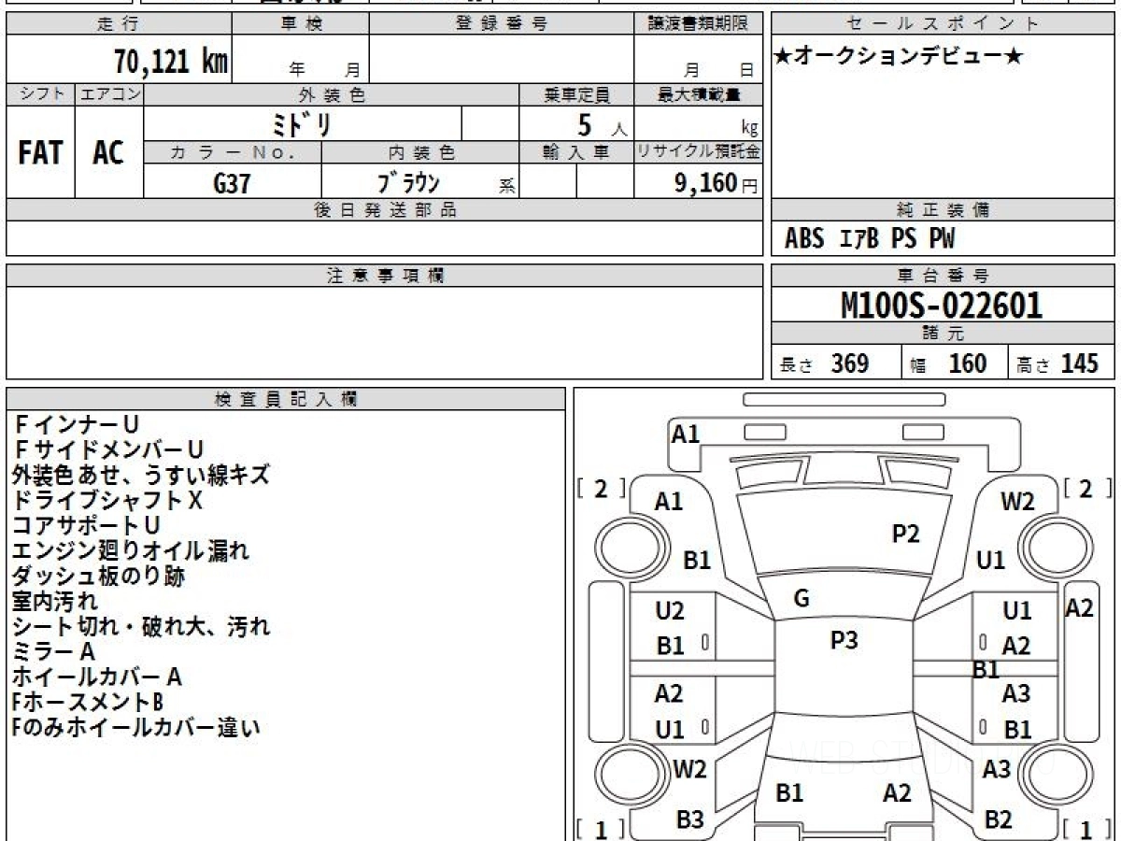Click the chassis number "M100S-022601"
1121x841 pixels.
click(942, 306)
